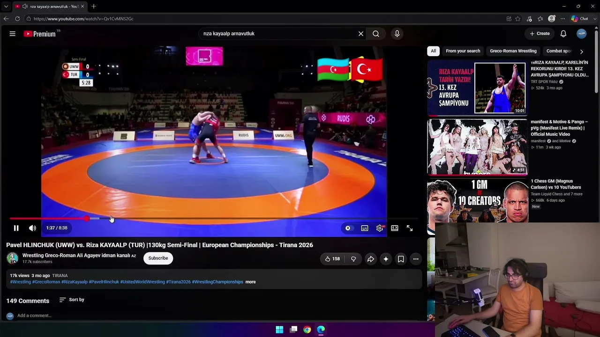This screenshot has height=337, width=600.
Task: Click the Create button
Action: [540, 34]
